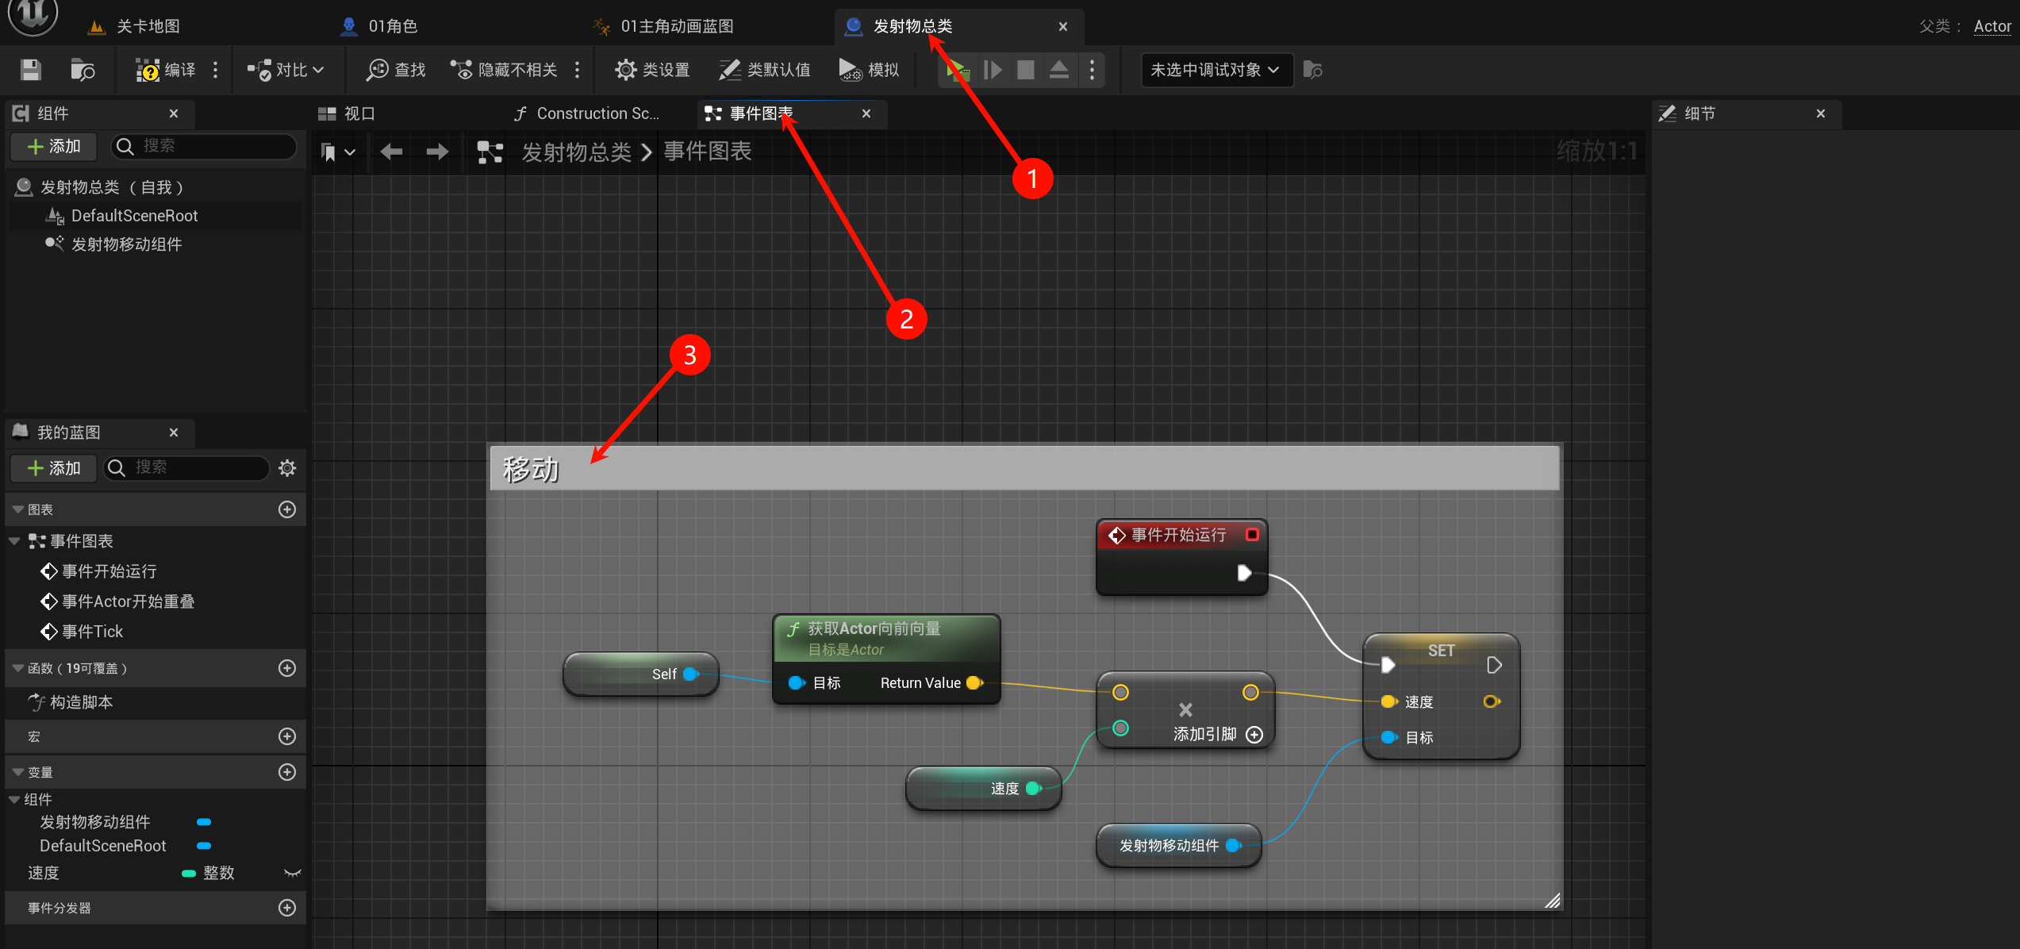Click the 整数 variable type color pill
Image resolution: width=2020 pixels, height=949 pixels.
click(189, 873)
